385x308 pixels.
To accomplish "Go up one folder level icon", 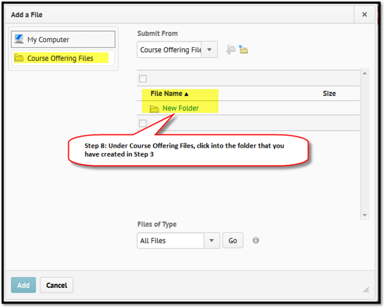I will 231,50.
